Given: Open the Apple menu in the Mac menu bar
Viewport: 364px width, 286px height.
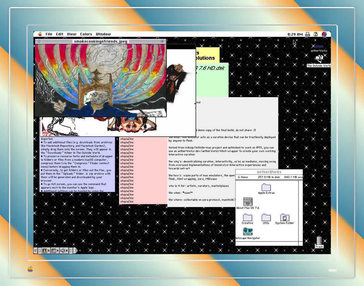Looking at the screenshot, I should (x=40, y=34).
